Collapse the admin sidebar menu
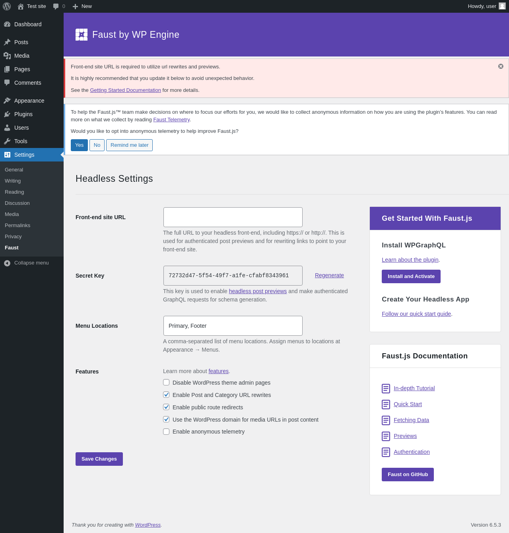 click(x=27, y=263)
